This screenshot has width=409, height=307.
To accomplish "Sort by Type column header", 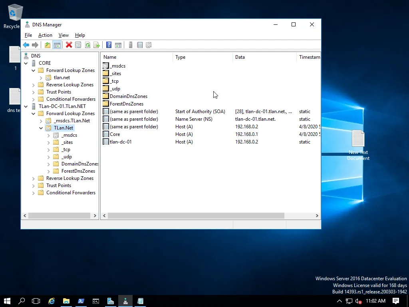I will pyautogui.click(x=203, y=57).
